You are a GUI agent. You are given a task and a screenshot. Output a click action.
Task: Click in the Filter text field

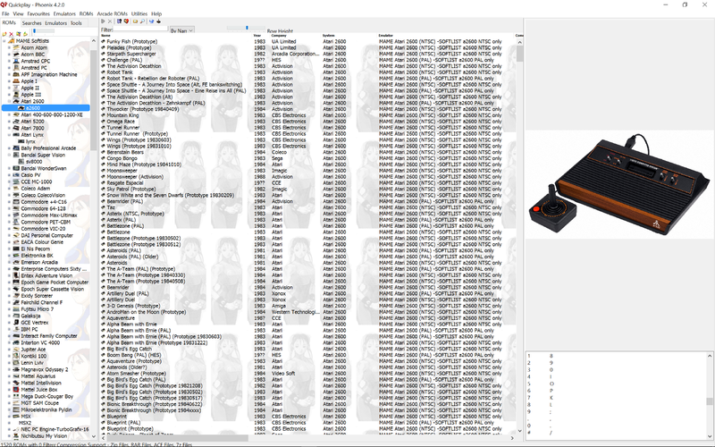click(x=140, y=30)
